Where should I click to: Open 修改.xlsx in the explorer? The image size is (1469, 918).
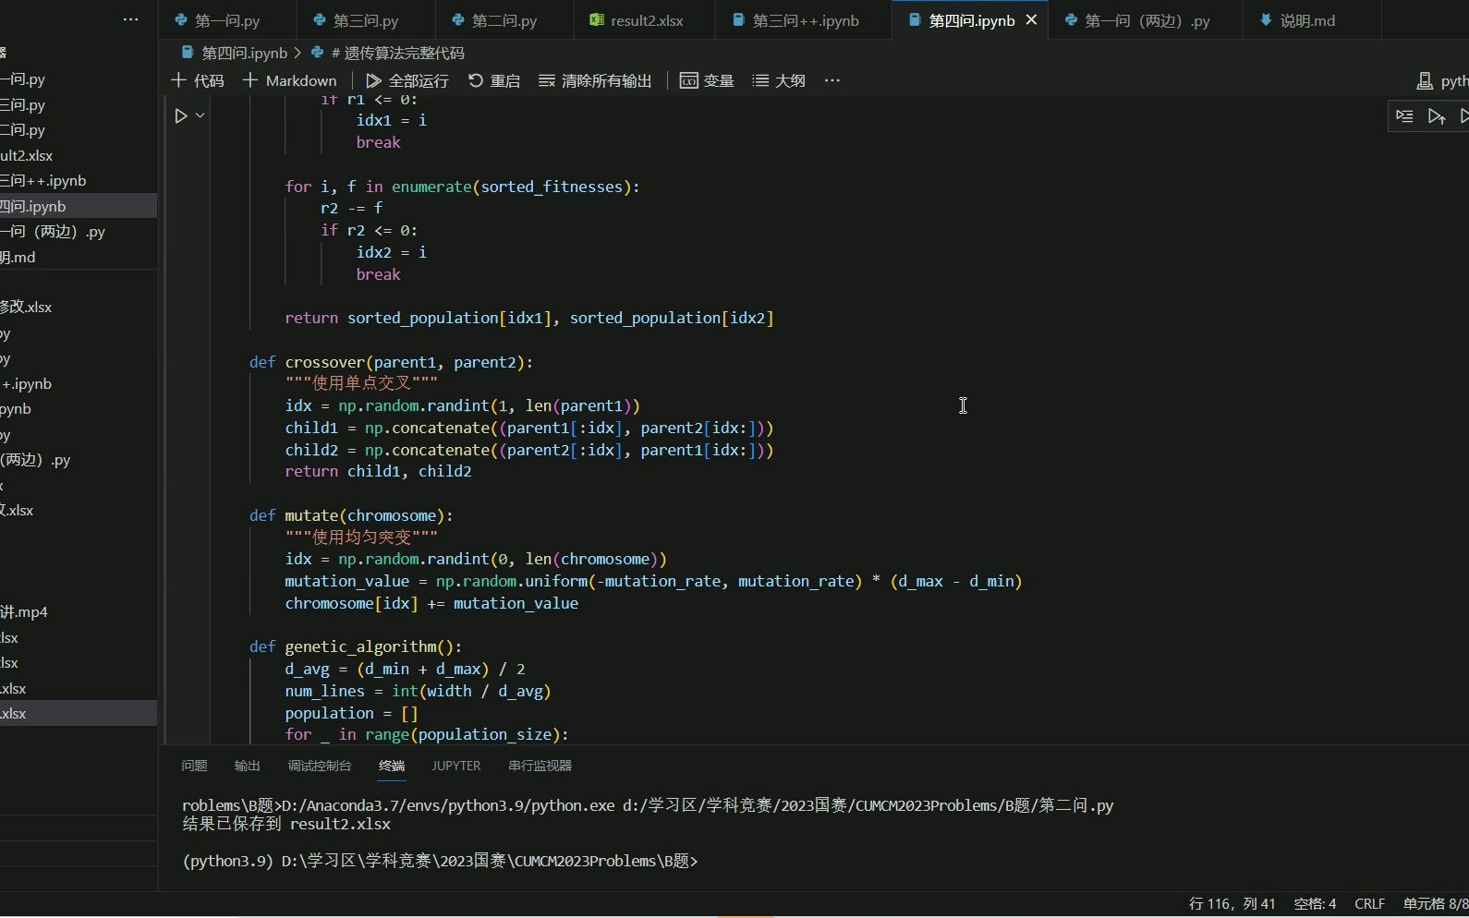79,307
